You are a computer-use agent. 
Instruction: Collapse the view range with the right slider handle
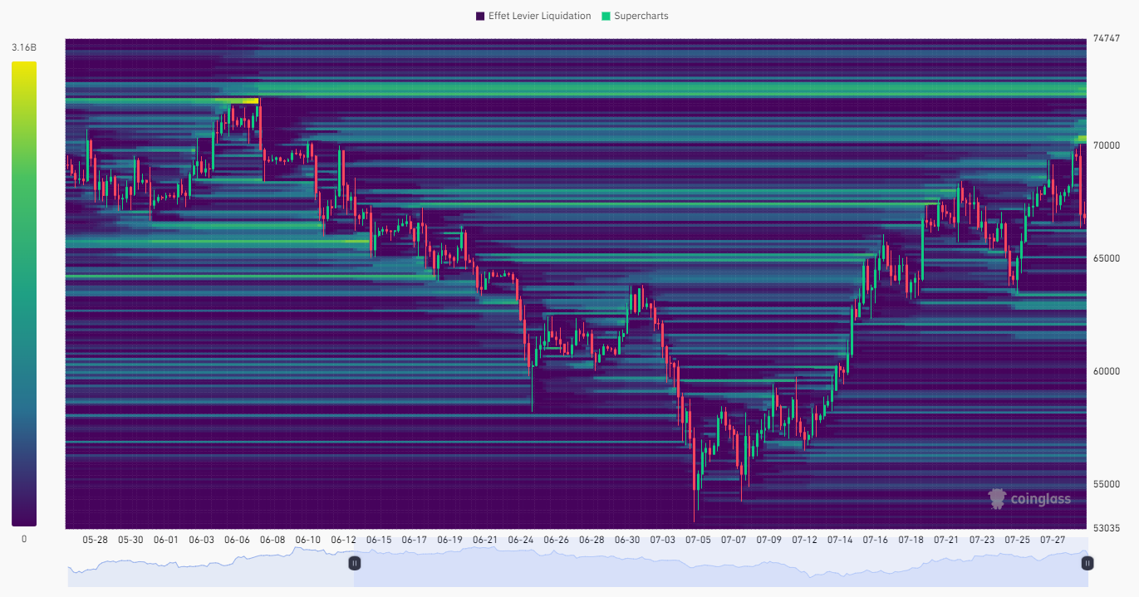tap(1087, 563)
